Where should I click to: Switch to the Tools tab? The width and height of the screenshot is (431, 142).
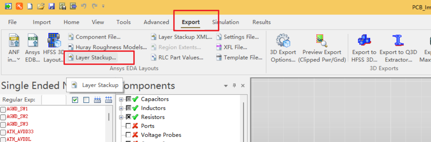(124, 22)
